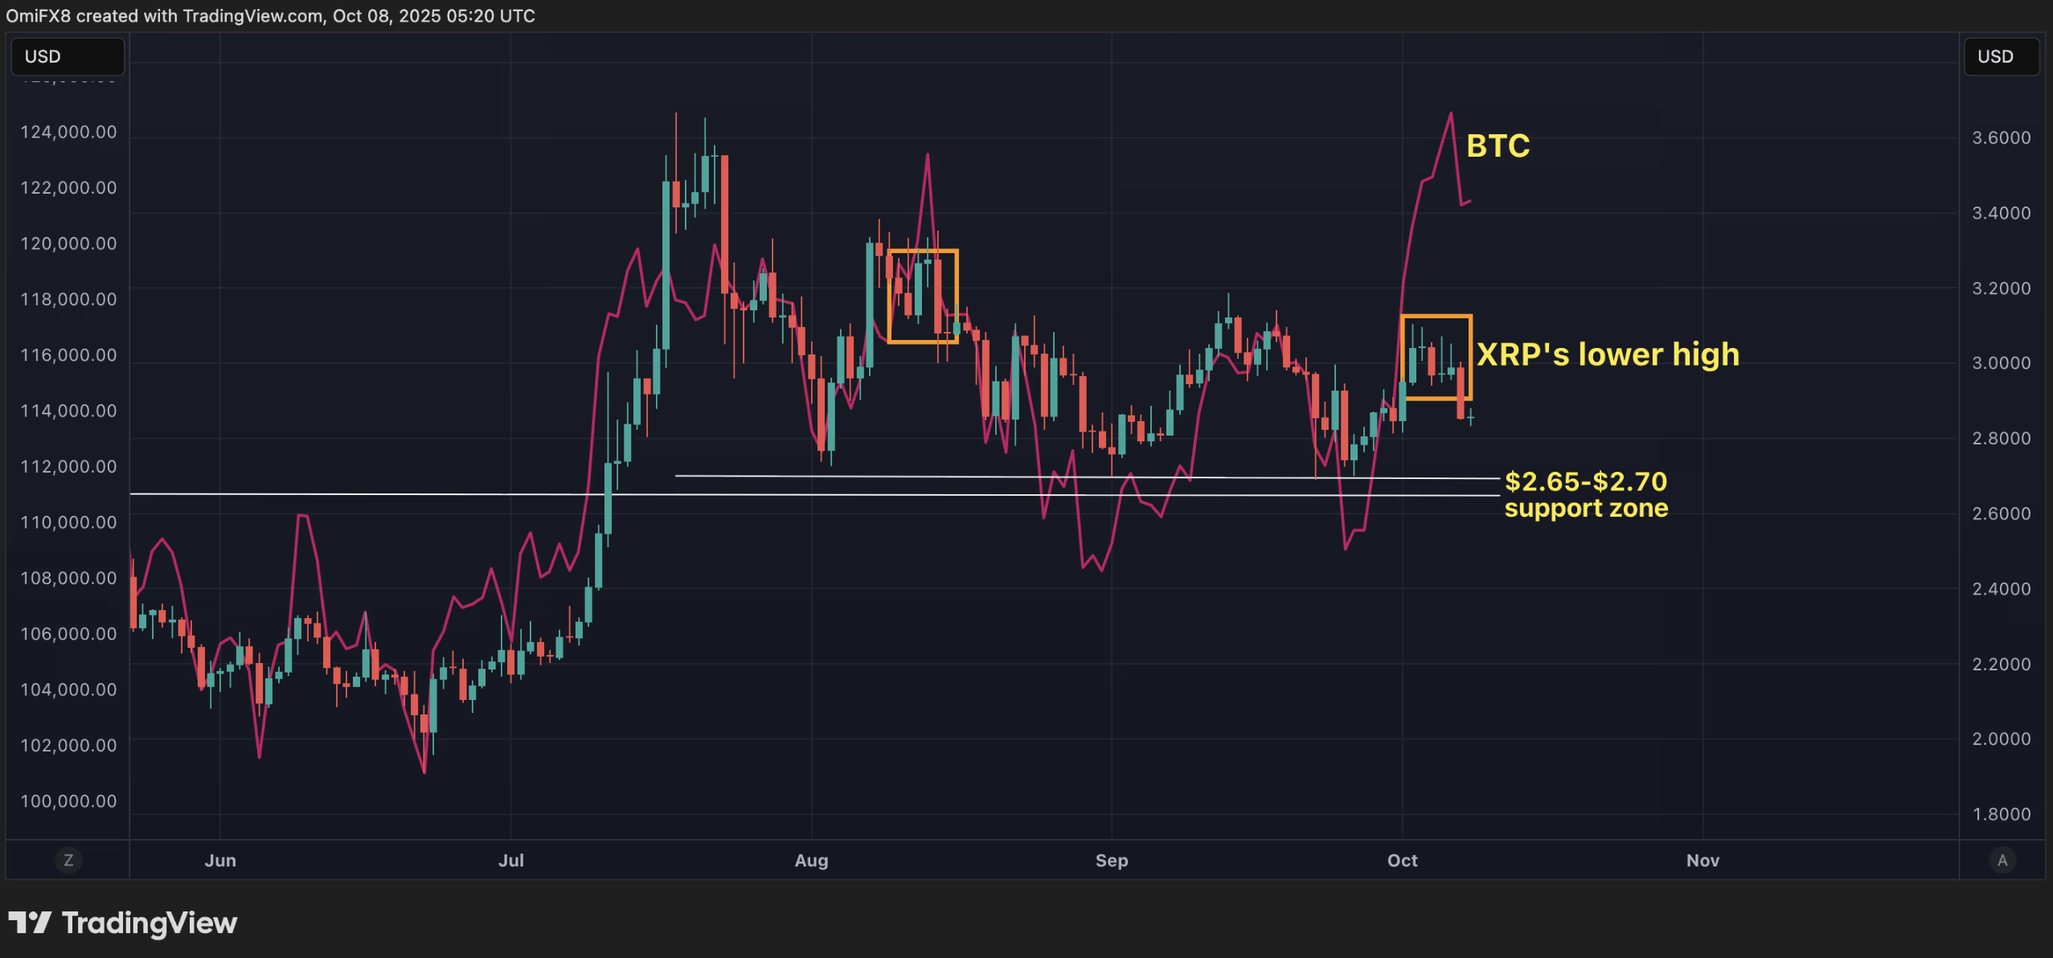Click the 124,000.00 level on left scale
Screen dimensions: 2053x958
(68, 132)
